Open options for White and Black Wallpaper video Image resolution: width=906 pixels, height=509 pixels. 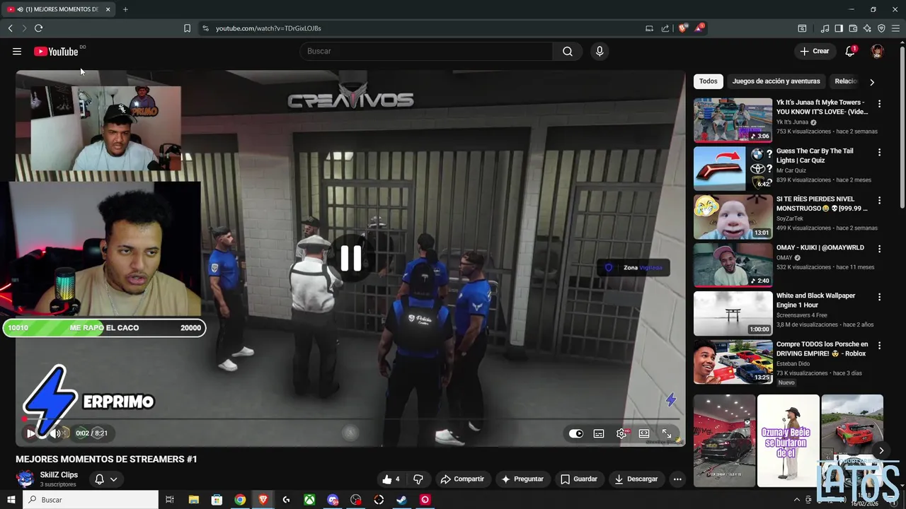tap(880, 297)
